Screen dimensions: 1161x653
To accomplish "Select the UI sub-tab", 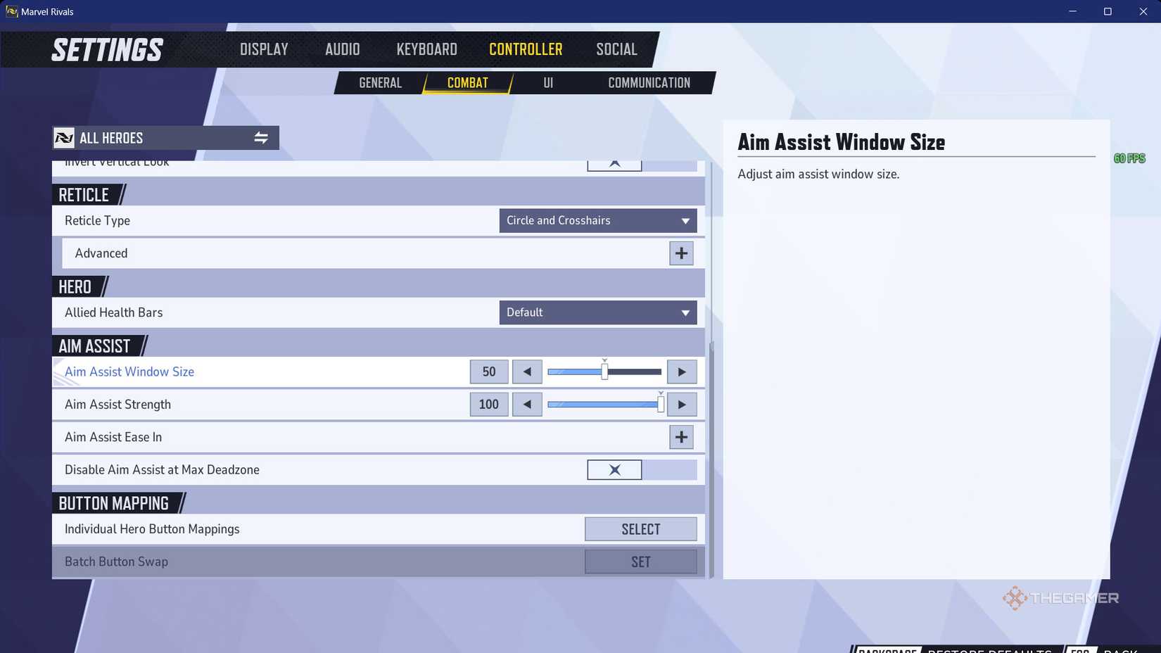I will pyautogui.click(x=548, y=82).
